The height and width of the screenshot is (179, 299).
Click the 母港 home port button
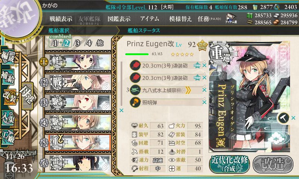[x=27, y=96]
